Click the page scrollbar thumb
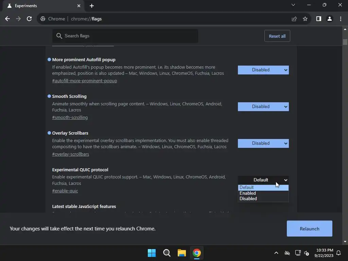Screen dimensions: 348x261 [345, 42]
